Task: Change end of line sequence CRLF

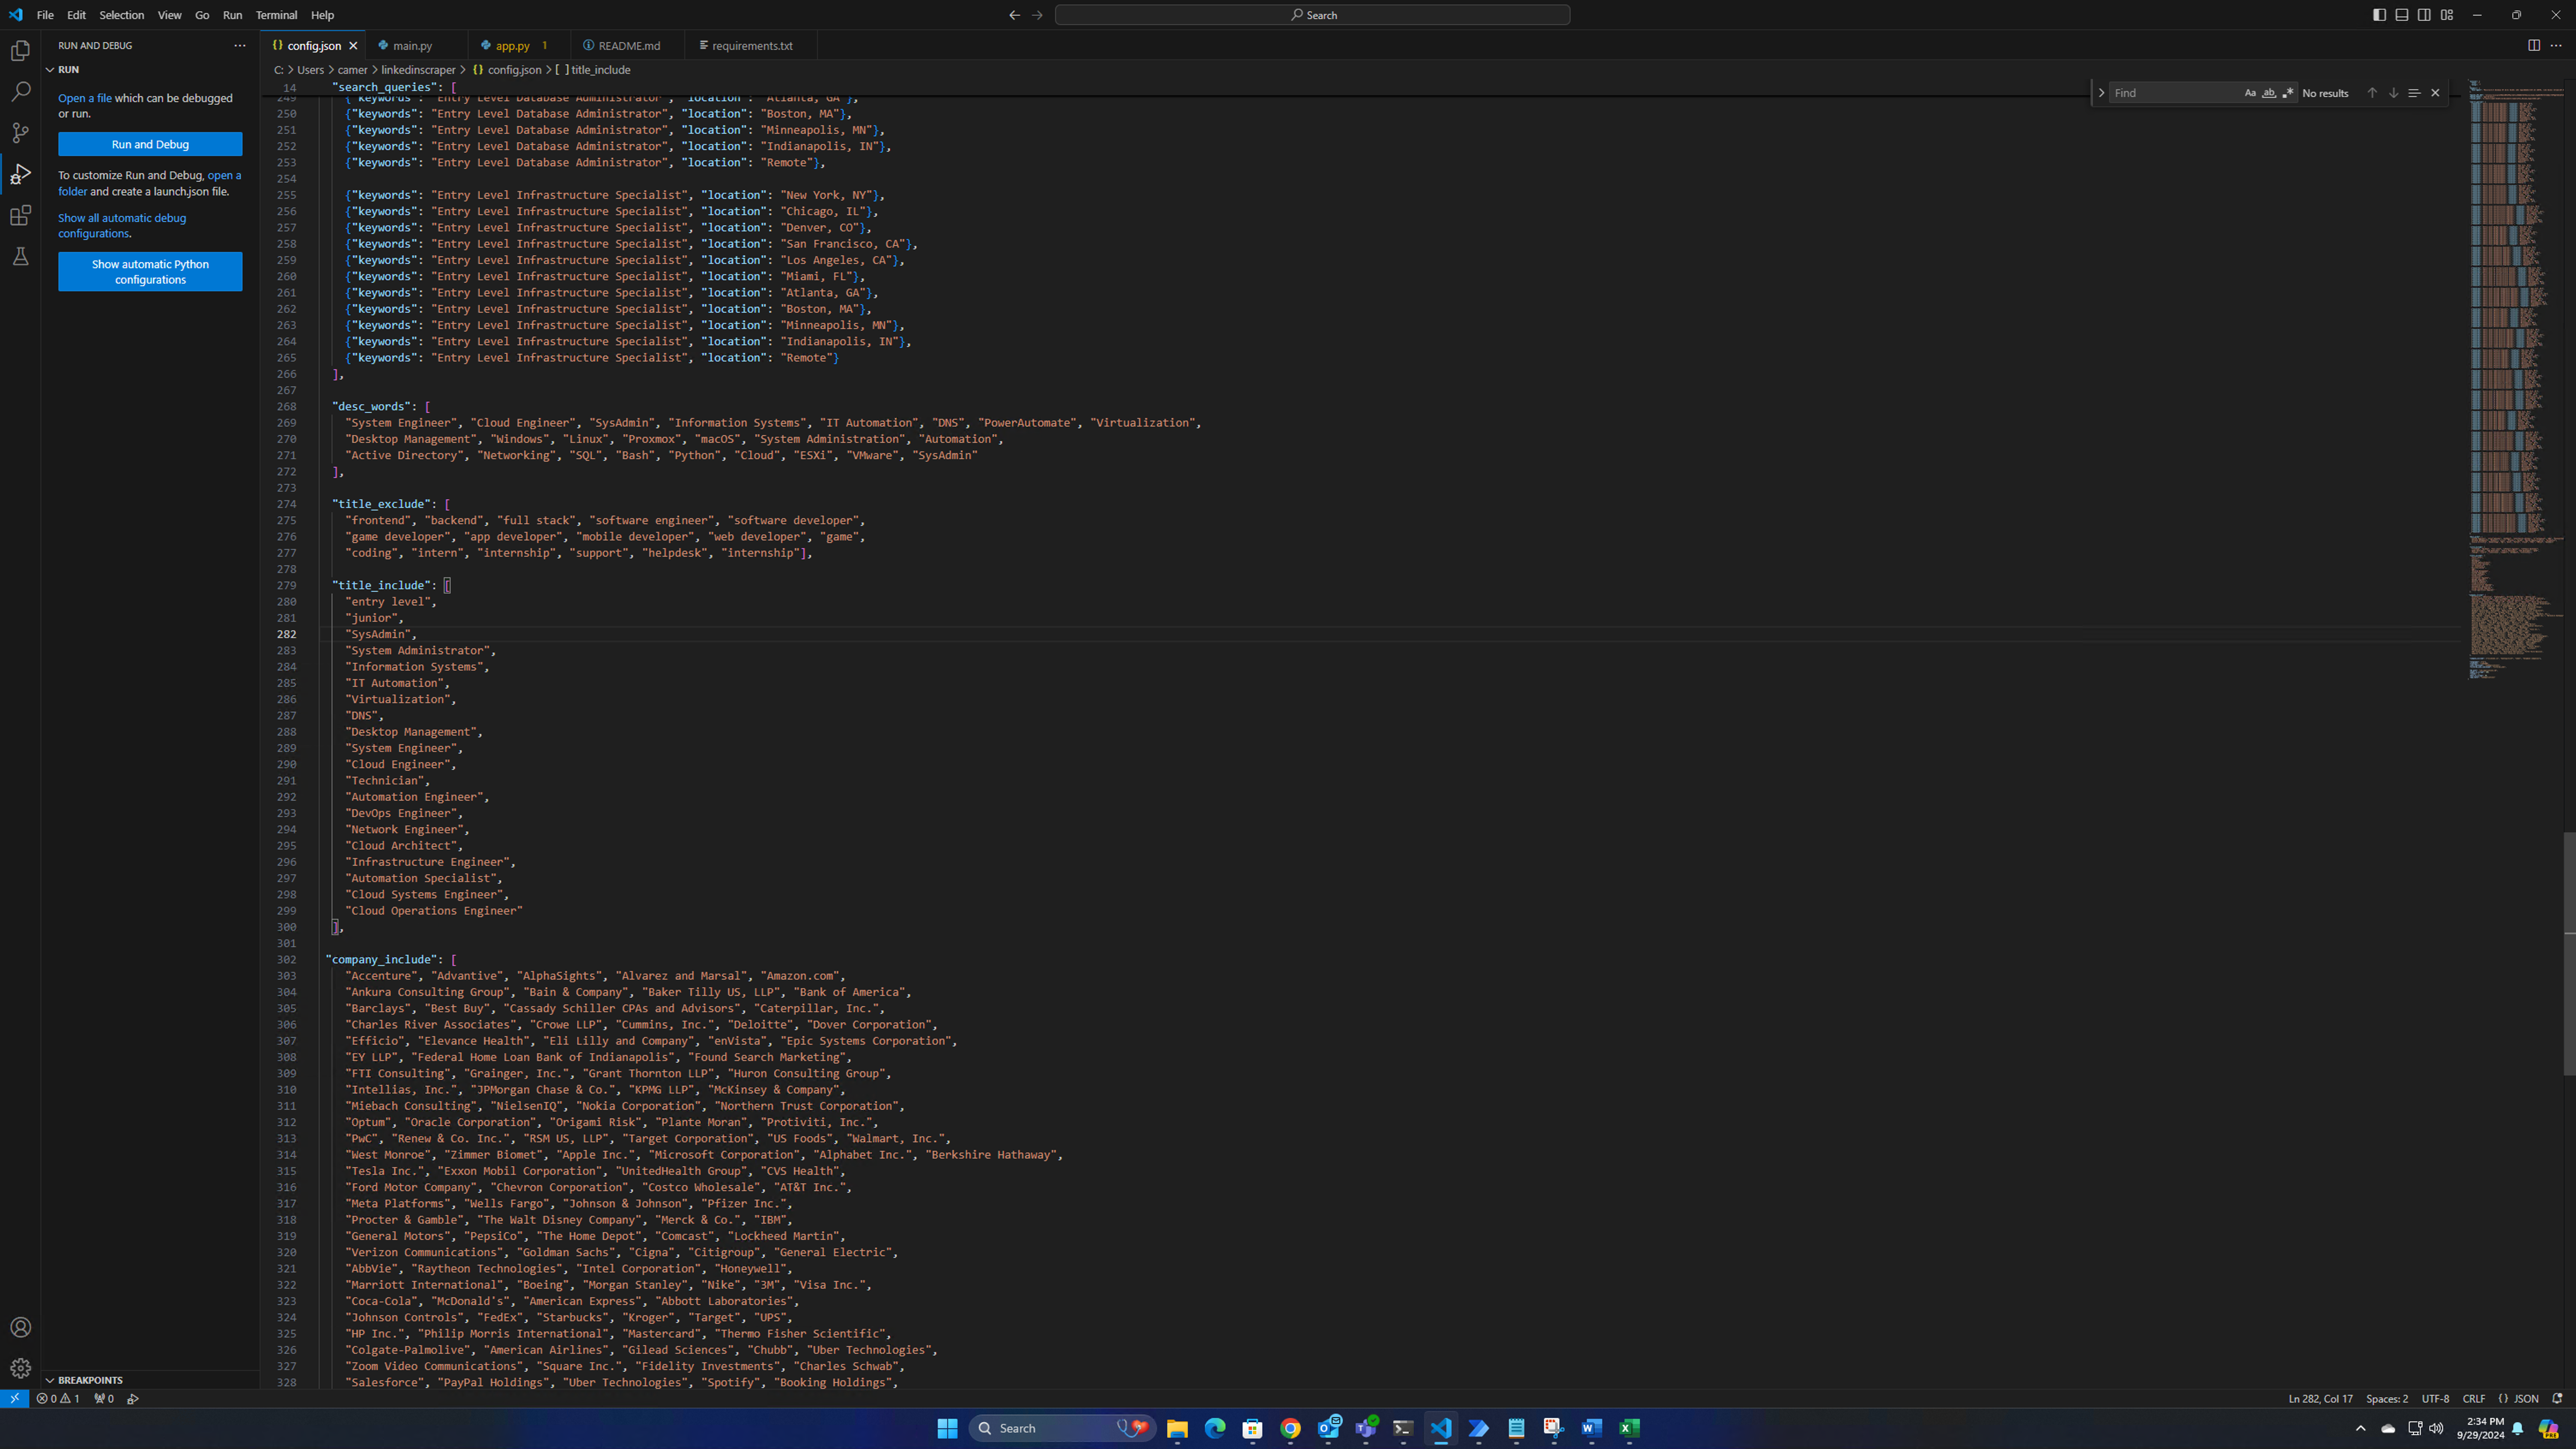Action: pos(2474,1399)
